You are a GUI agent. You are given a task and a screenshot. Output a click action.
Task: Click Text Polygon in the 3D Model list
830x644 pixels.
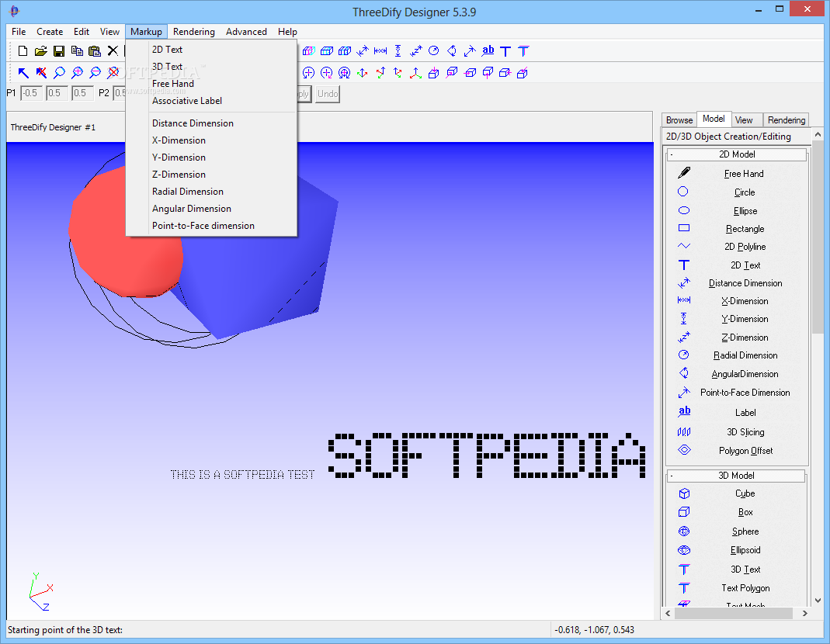point(745,588)
